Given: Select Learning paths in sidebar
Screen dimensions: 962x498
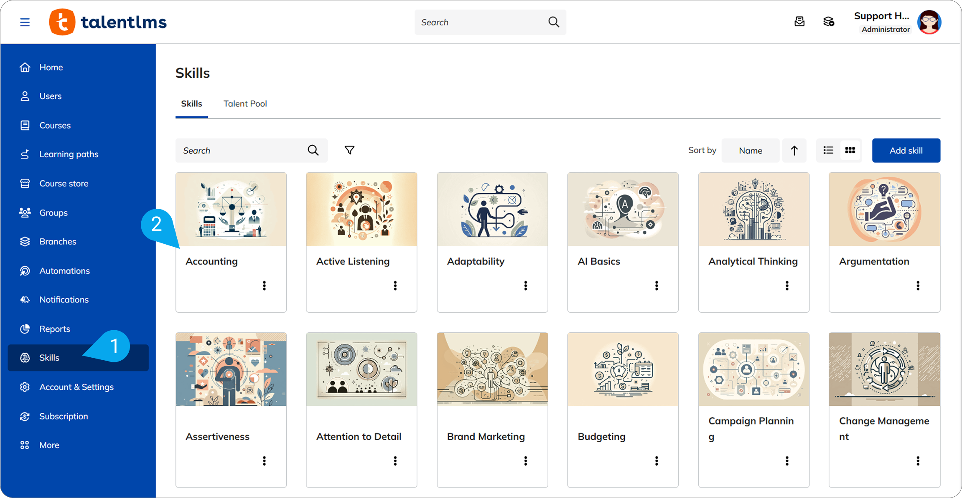Looking at the screenshot, I should [69, 154].
